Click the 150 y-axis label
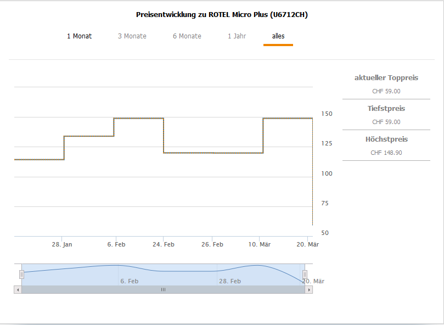Image resolution: width=444 pixels, height=325 pixels. (x=327, y=114)
